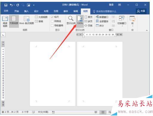Viewport: 153px width, 116px height.
Task: Switch to 草稿 draft view
Action: [x=39, y=21]
